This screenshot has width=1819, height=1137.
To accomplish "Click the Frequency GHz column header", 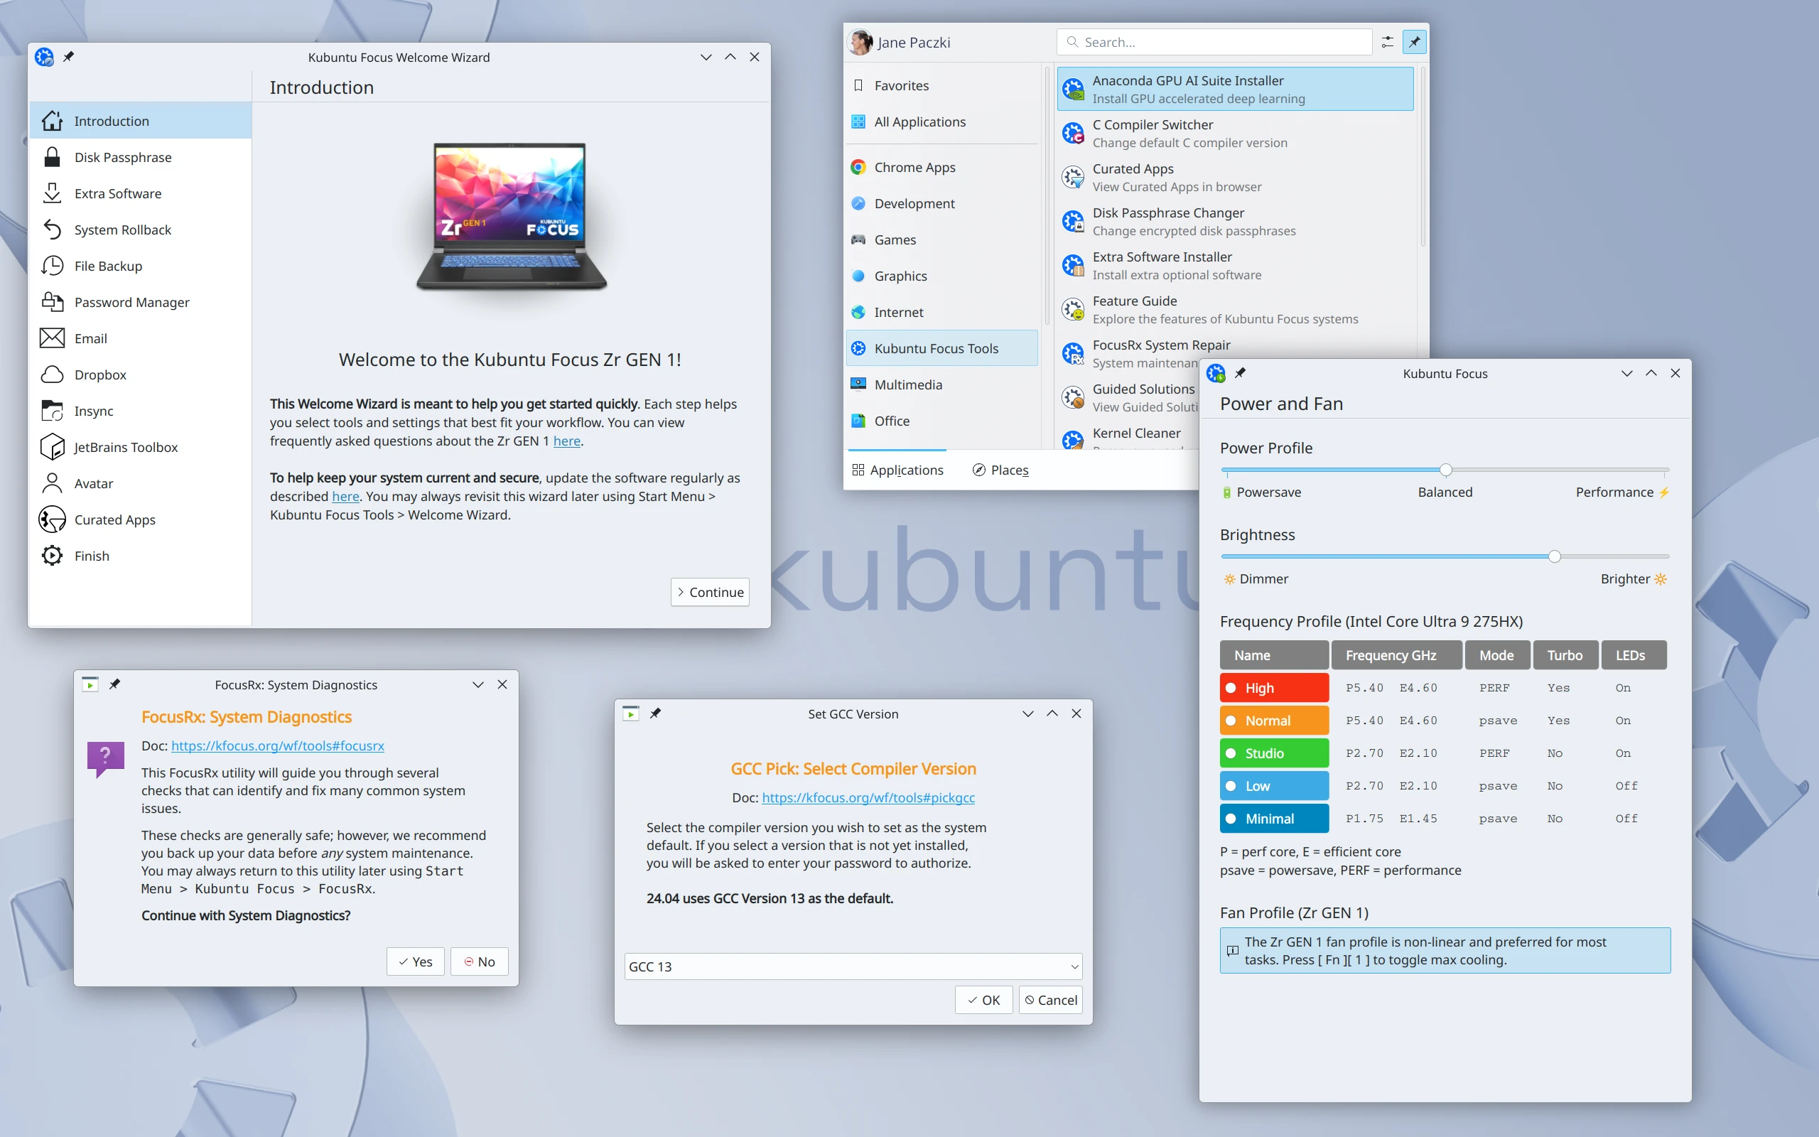I will pyautogui.click(x=1396, y=655).
